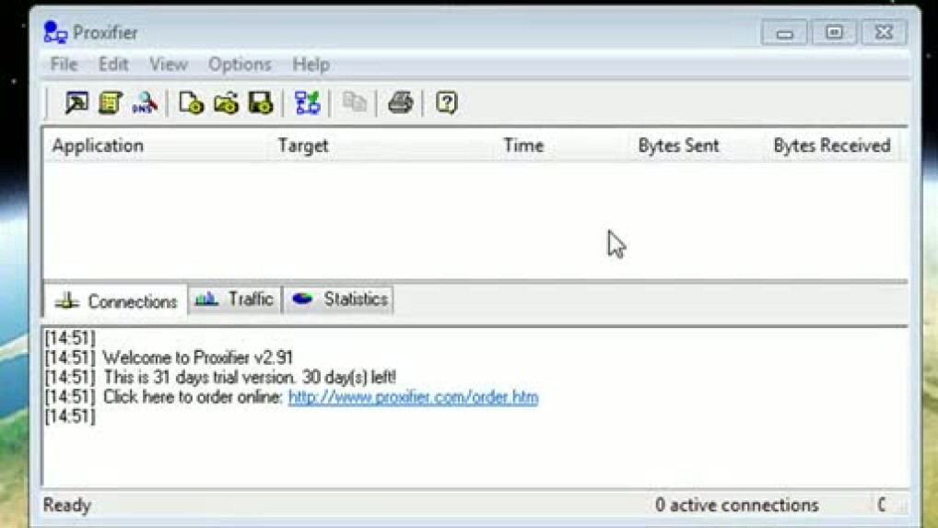Open the View menu
938x528 pixels.
pyautogui.click(x=168, y=65)
